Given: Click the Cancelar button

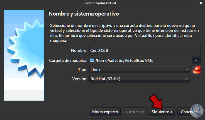Looking at the screenshot, I should point(189,112).
